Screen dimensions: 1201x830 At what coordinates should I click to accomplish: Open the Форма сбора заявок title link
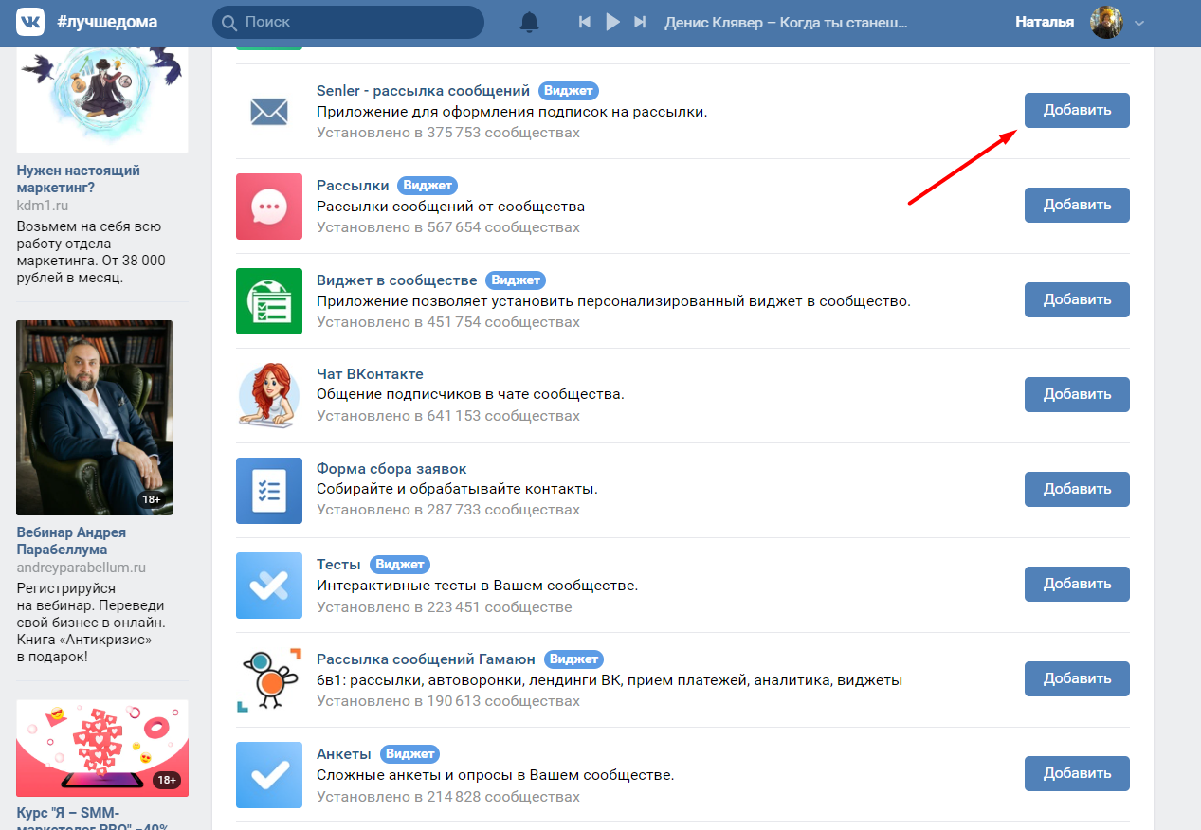391,469
